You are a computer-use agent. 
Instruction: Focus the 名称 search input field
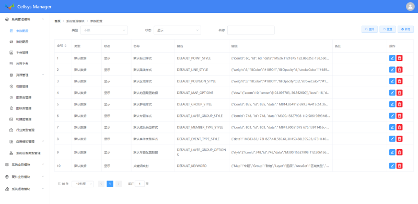251,30
